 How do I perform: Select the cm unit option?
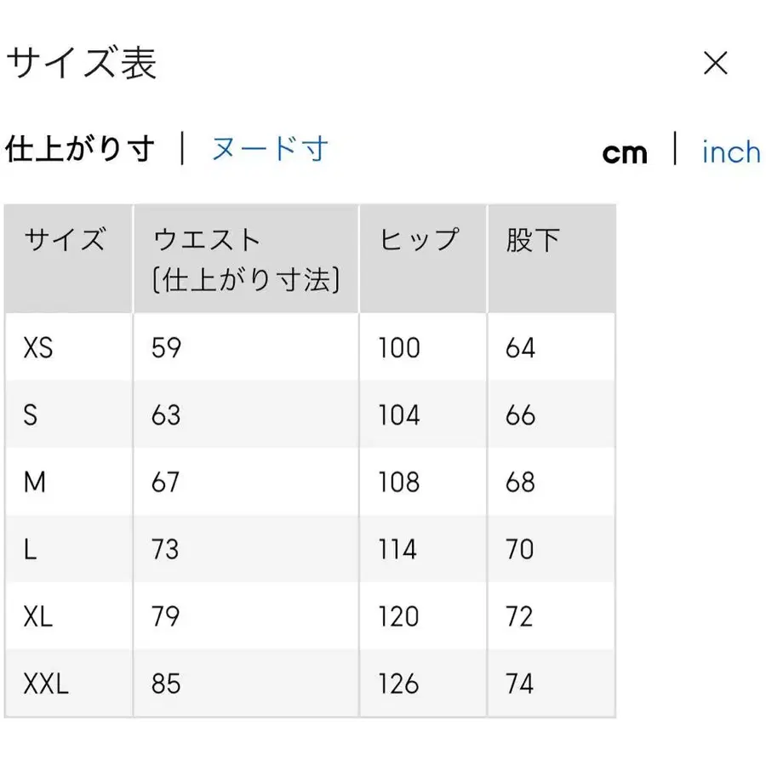(x=625, y=151)
